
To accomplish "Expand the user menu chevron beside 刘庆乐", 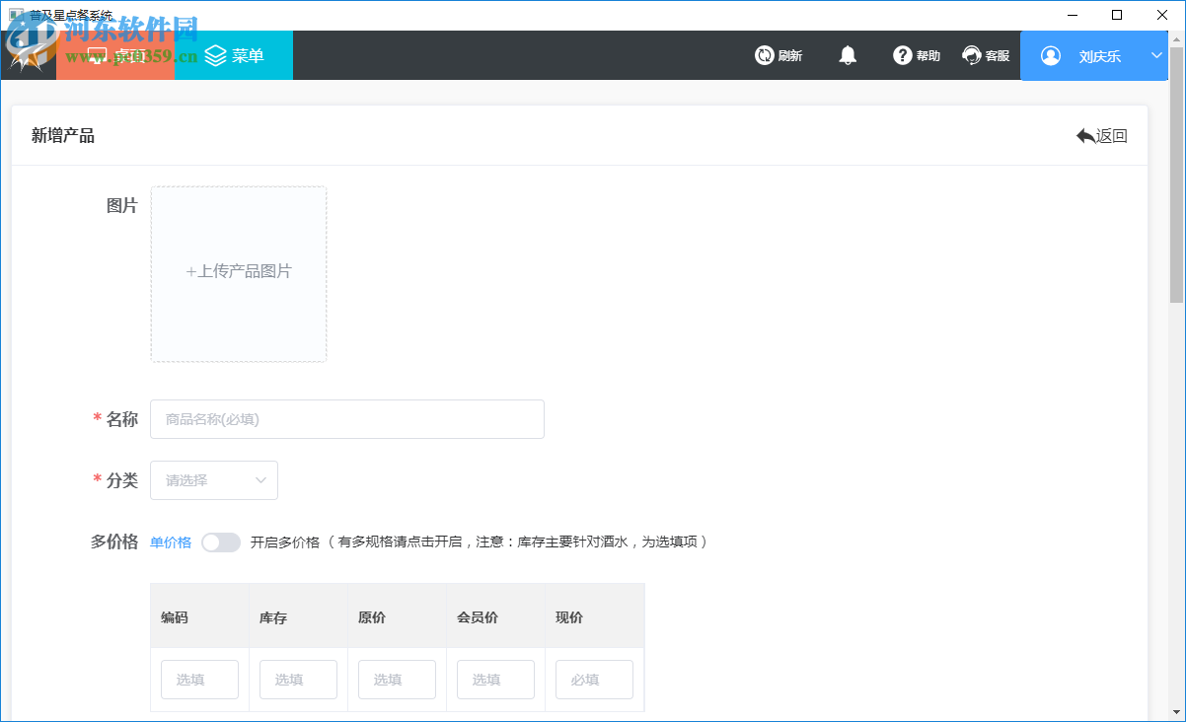I will (1156, 55).
